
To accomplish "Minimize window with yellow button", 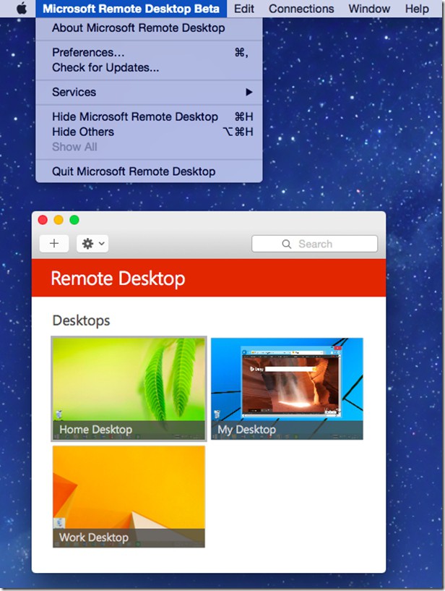I will pos(59,220).
